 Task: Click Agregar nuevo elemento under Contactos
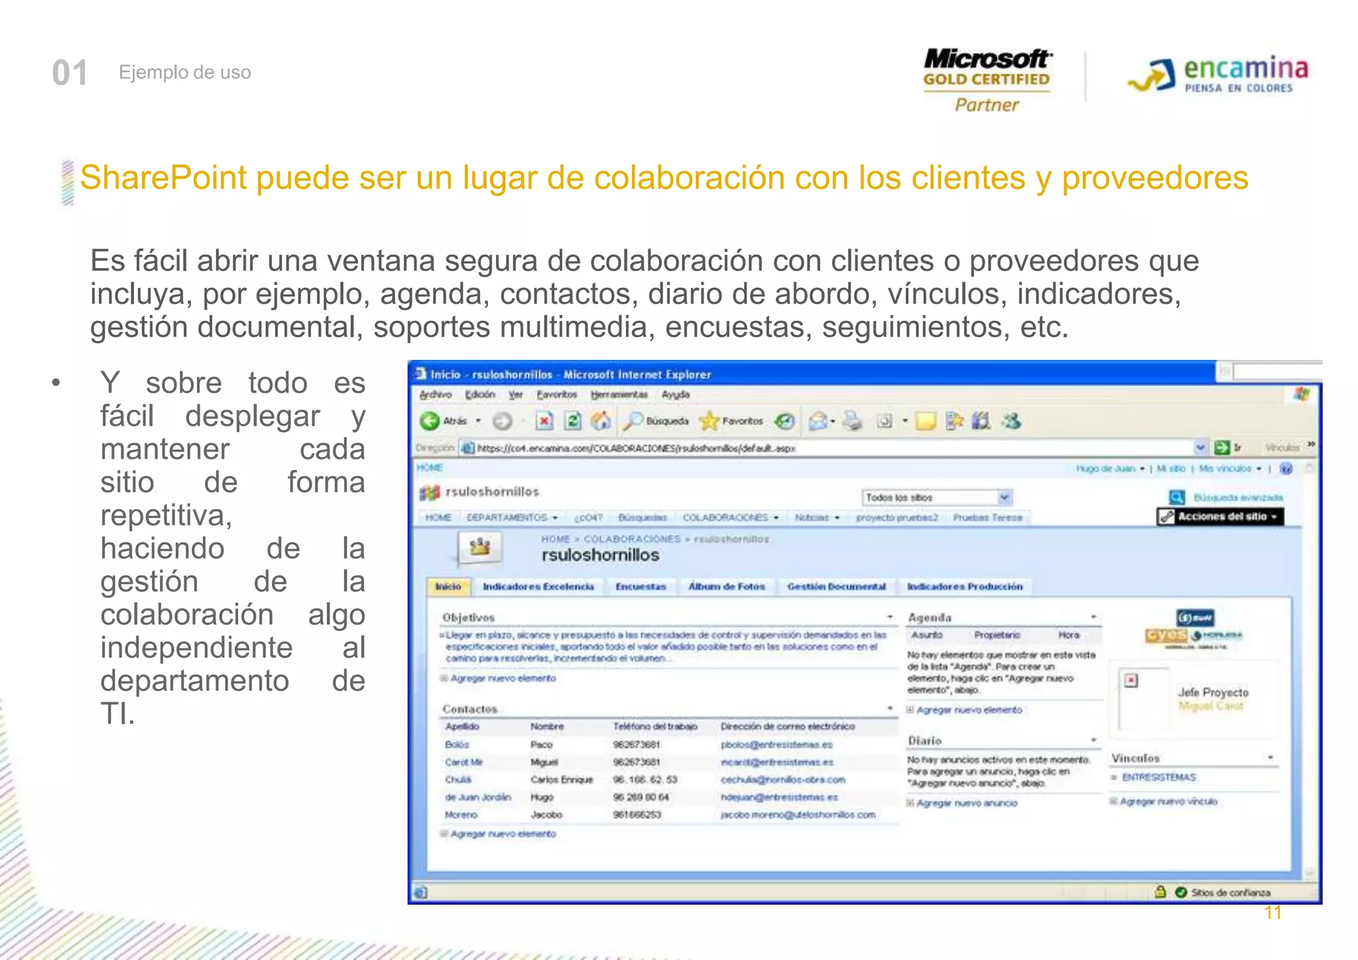click(503, 834)
